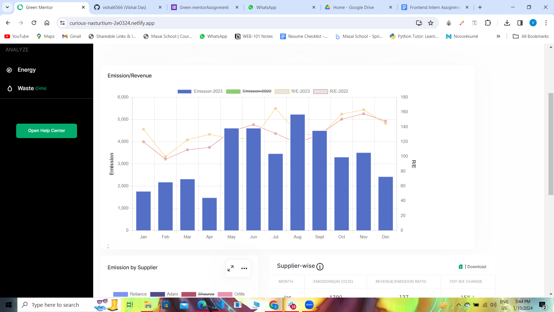Click the browser Home icon
The image size is (554, 312).
click(47, 23)
